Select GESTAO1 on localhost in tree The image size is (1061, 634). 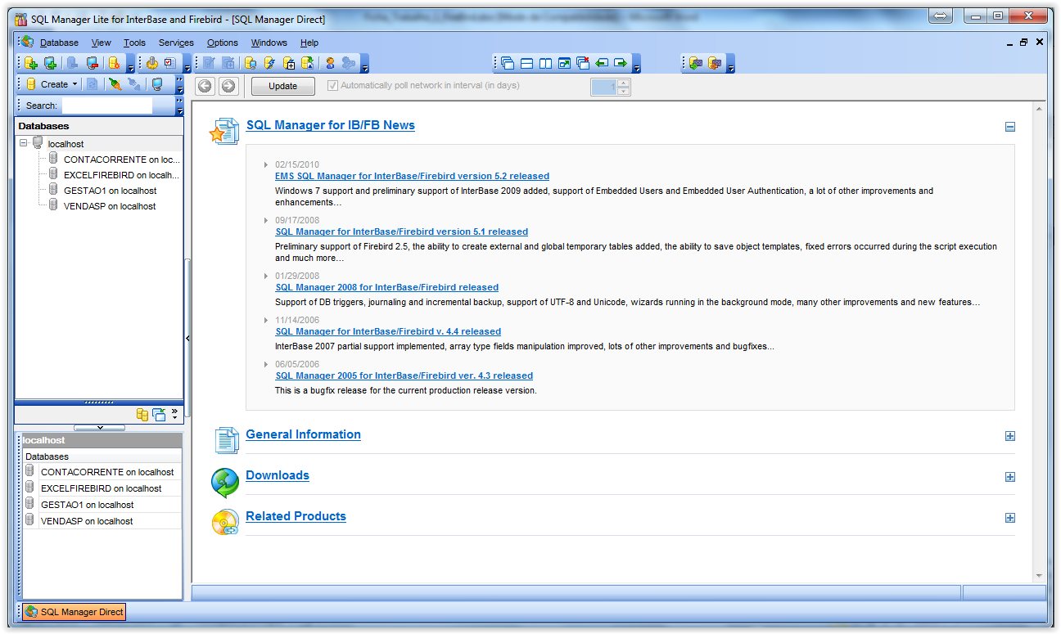(111, 191)
